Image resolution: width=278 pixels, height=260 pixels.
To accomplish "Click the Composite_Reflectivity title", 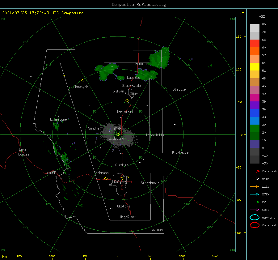I will click(x=139, y=5).
